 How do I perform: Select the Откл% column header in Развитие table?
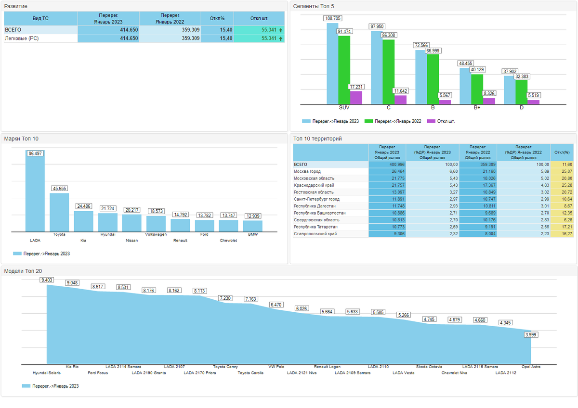coord(218,18)
